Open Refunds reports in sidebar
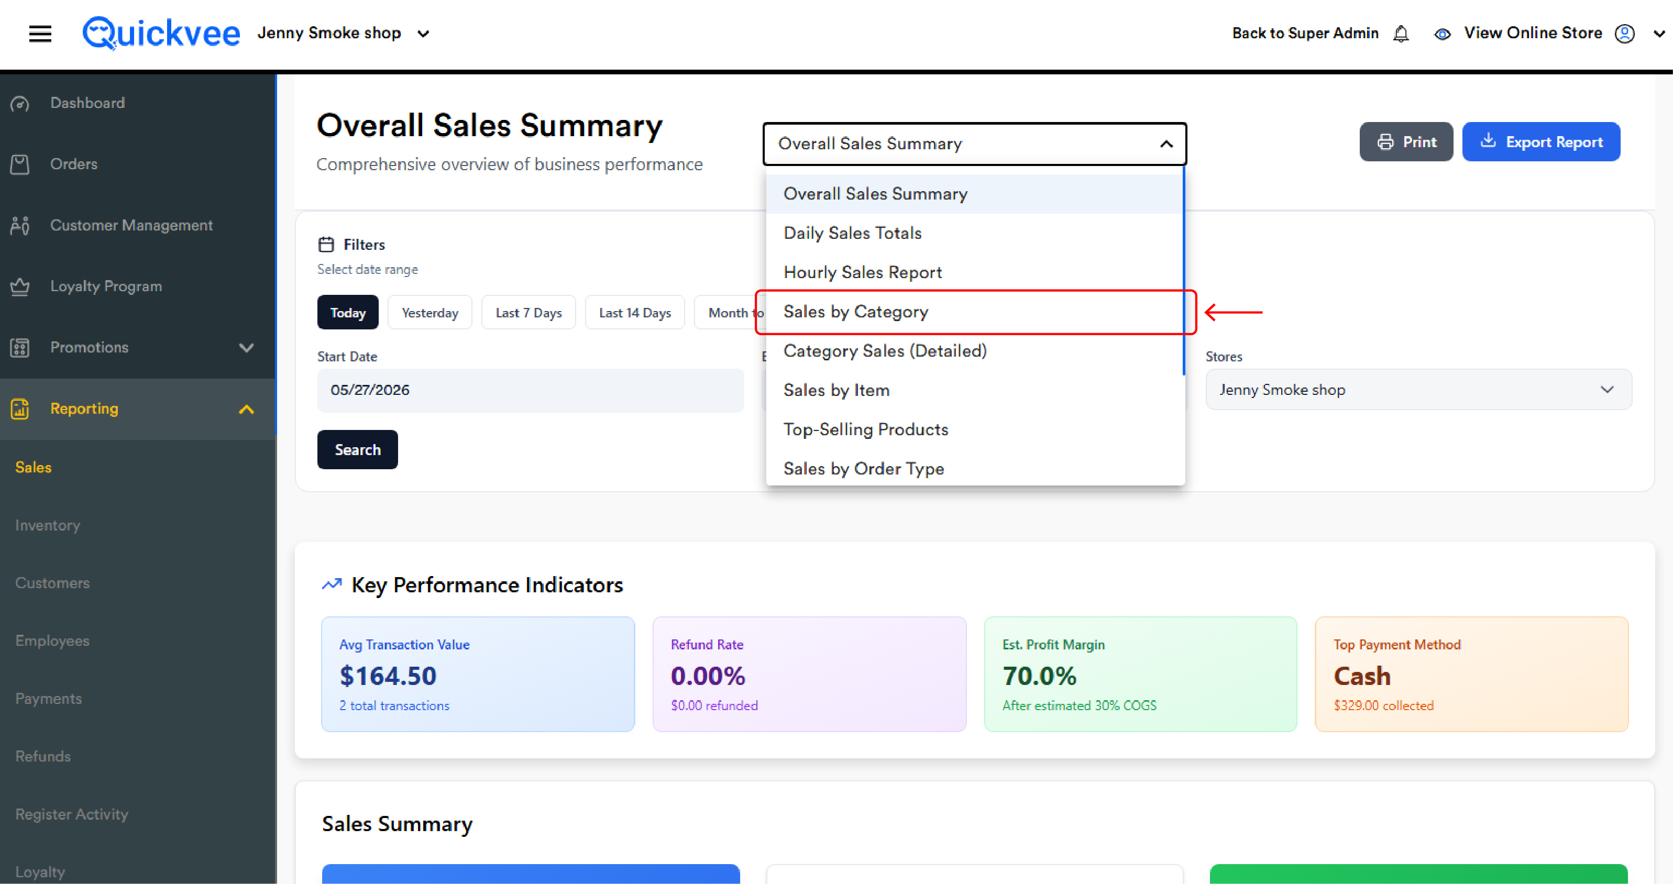The width and height of the screenshot is (1673, 884). coord(43,757)
